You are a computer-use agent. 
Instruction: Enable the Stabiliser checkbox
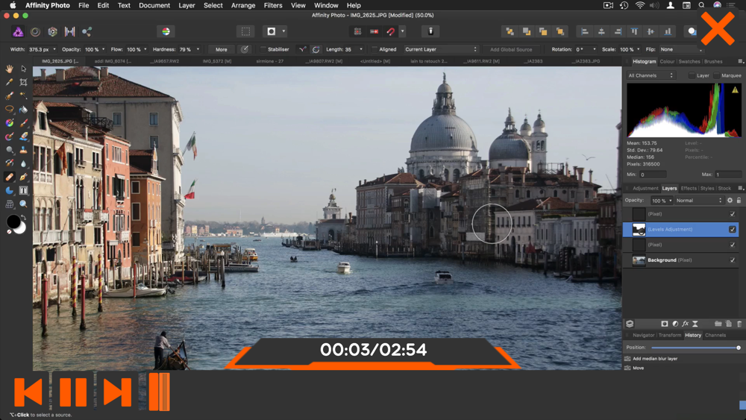pyautogui.click(x=263, y=49)
